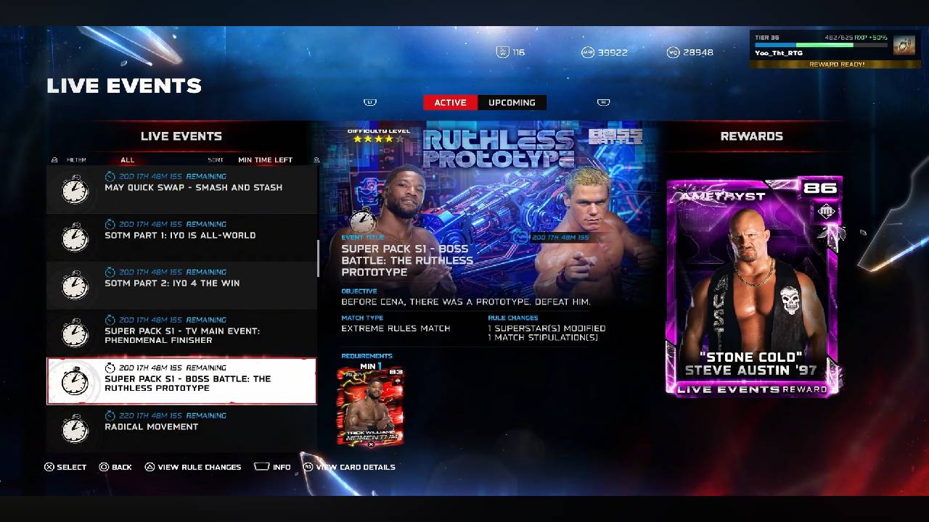Click the event countdown timer on the banner

point(554,237)
